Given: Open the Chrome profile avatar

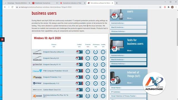Looking at the screenshot, I should [x=172, y=7].
